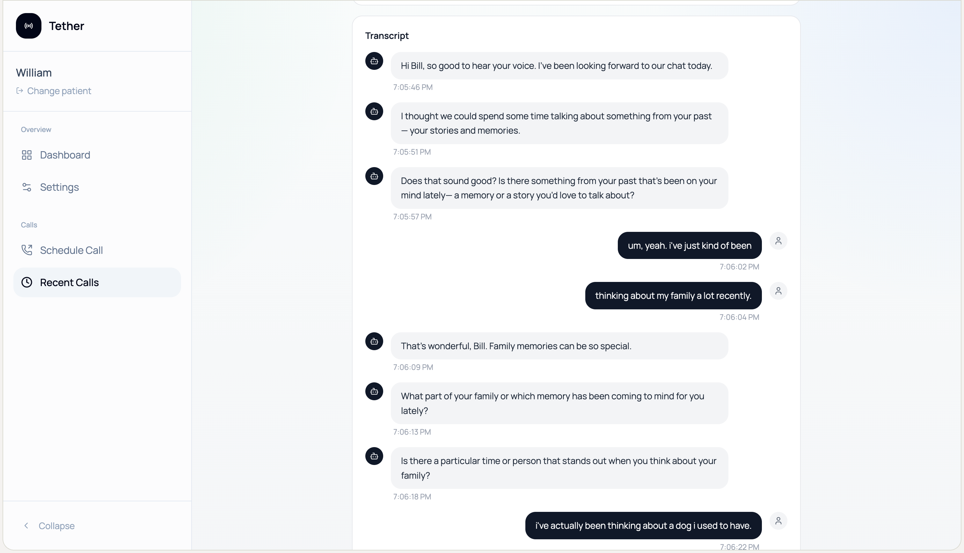This screenshot has width=964, height=553.
Task: Click the bot avatar beside "That's wonderful, Bill"
Action: (x=374, y=342)
